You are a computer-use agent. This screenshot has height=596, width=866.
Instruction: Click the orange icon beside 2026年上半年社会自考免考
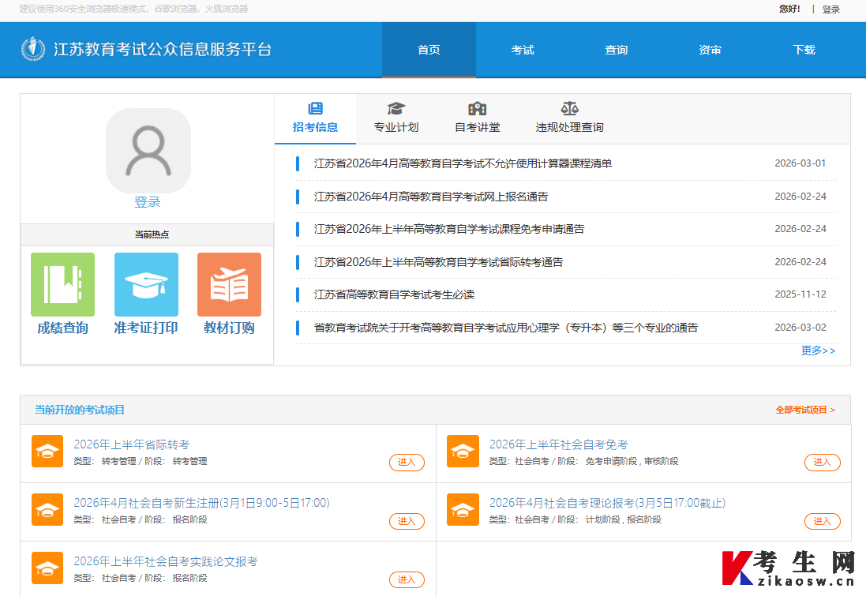click(463, 452)
